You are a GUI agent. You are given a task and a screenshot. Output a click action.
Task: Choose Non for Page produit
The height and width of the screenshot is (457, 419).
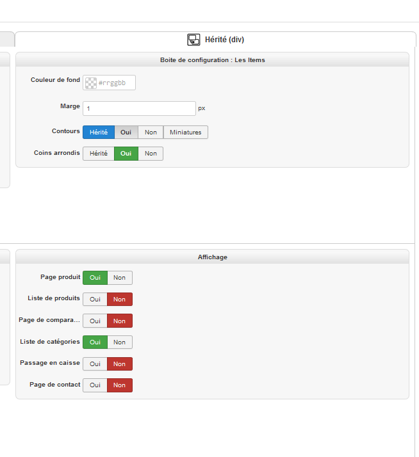(x=120, y=278)
